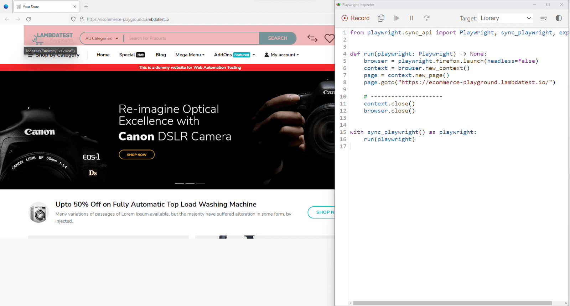Reload the page with the browser refresh icon
Image resolution: width=570 pixels, height=306 pixels.
click(x=28, y=19)
